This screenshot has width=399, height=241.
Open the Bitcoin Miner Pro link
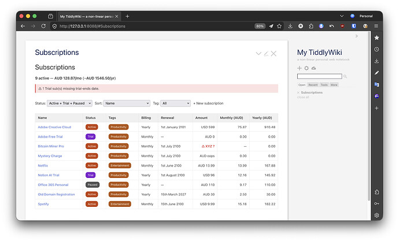tap(51, 146)
